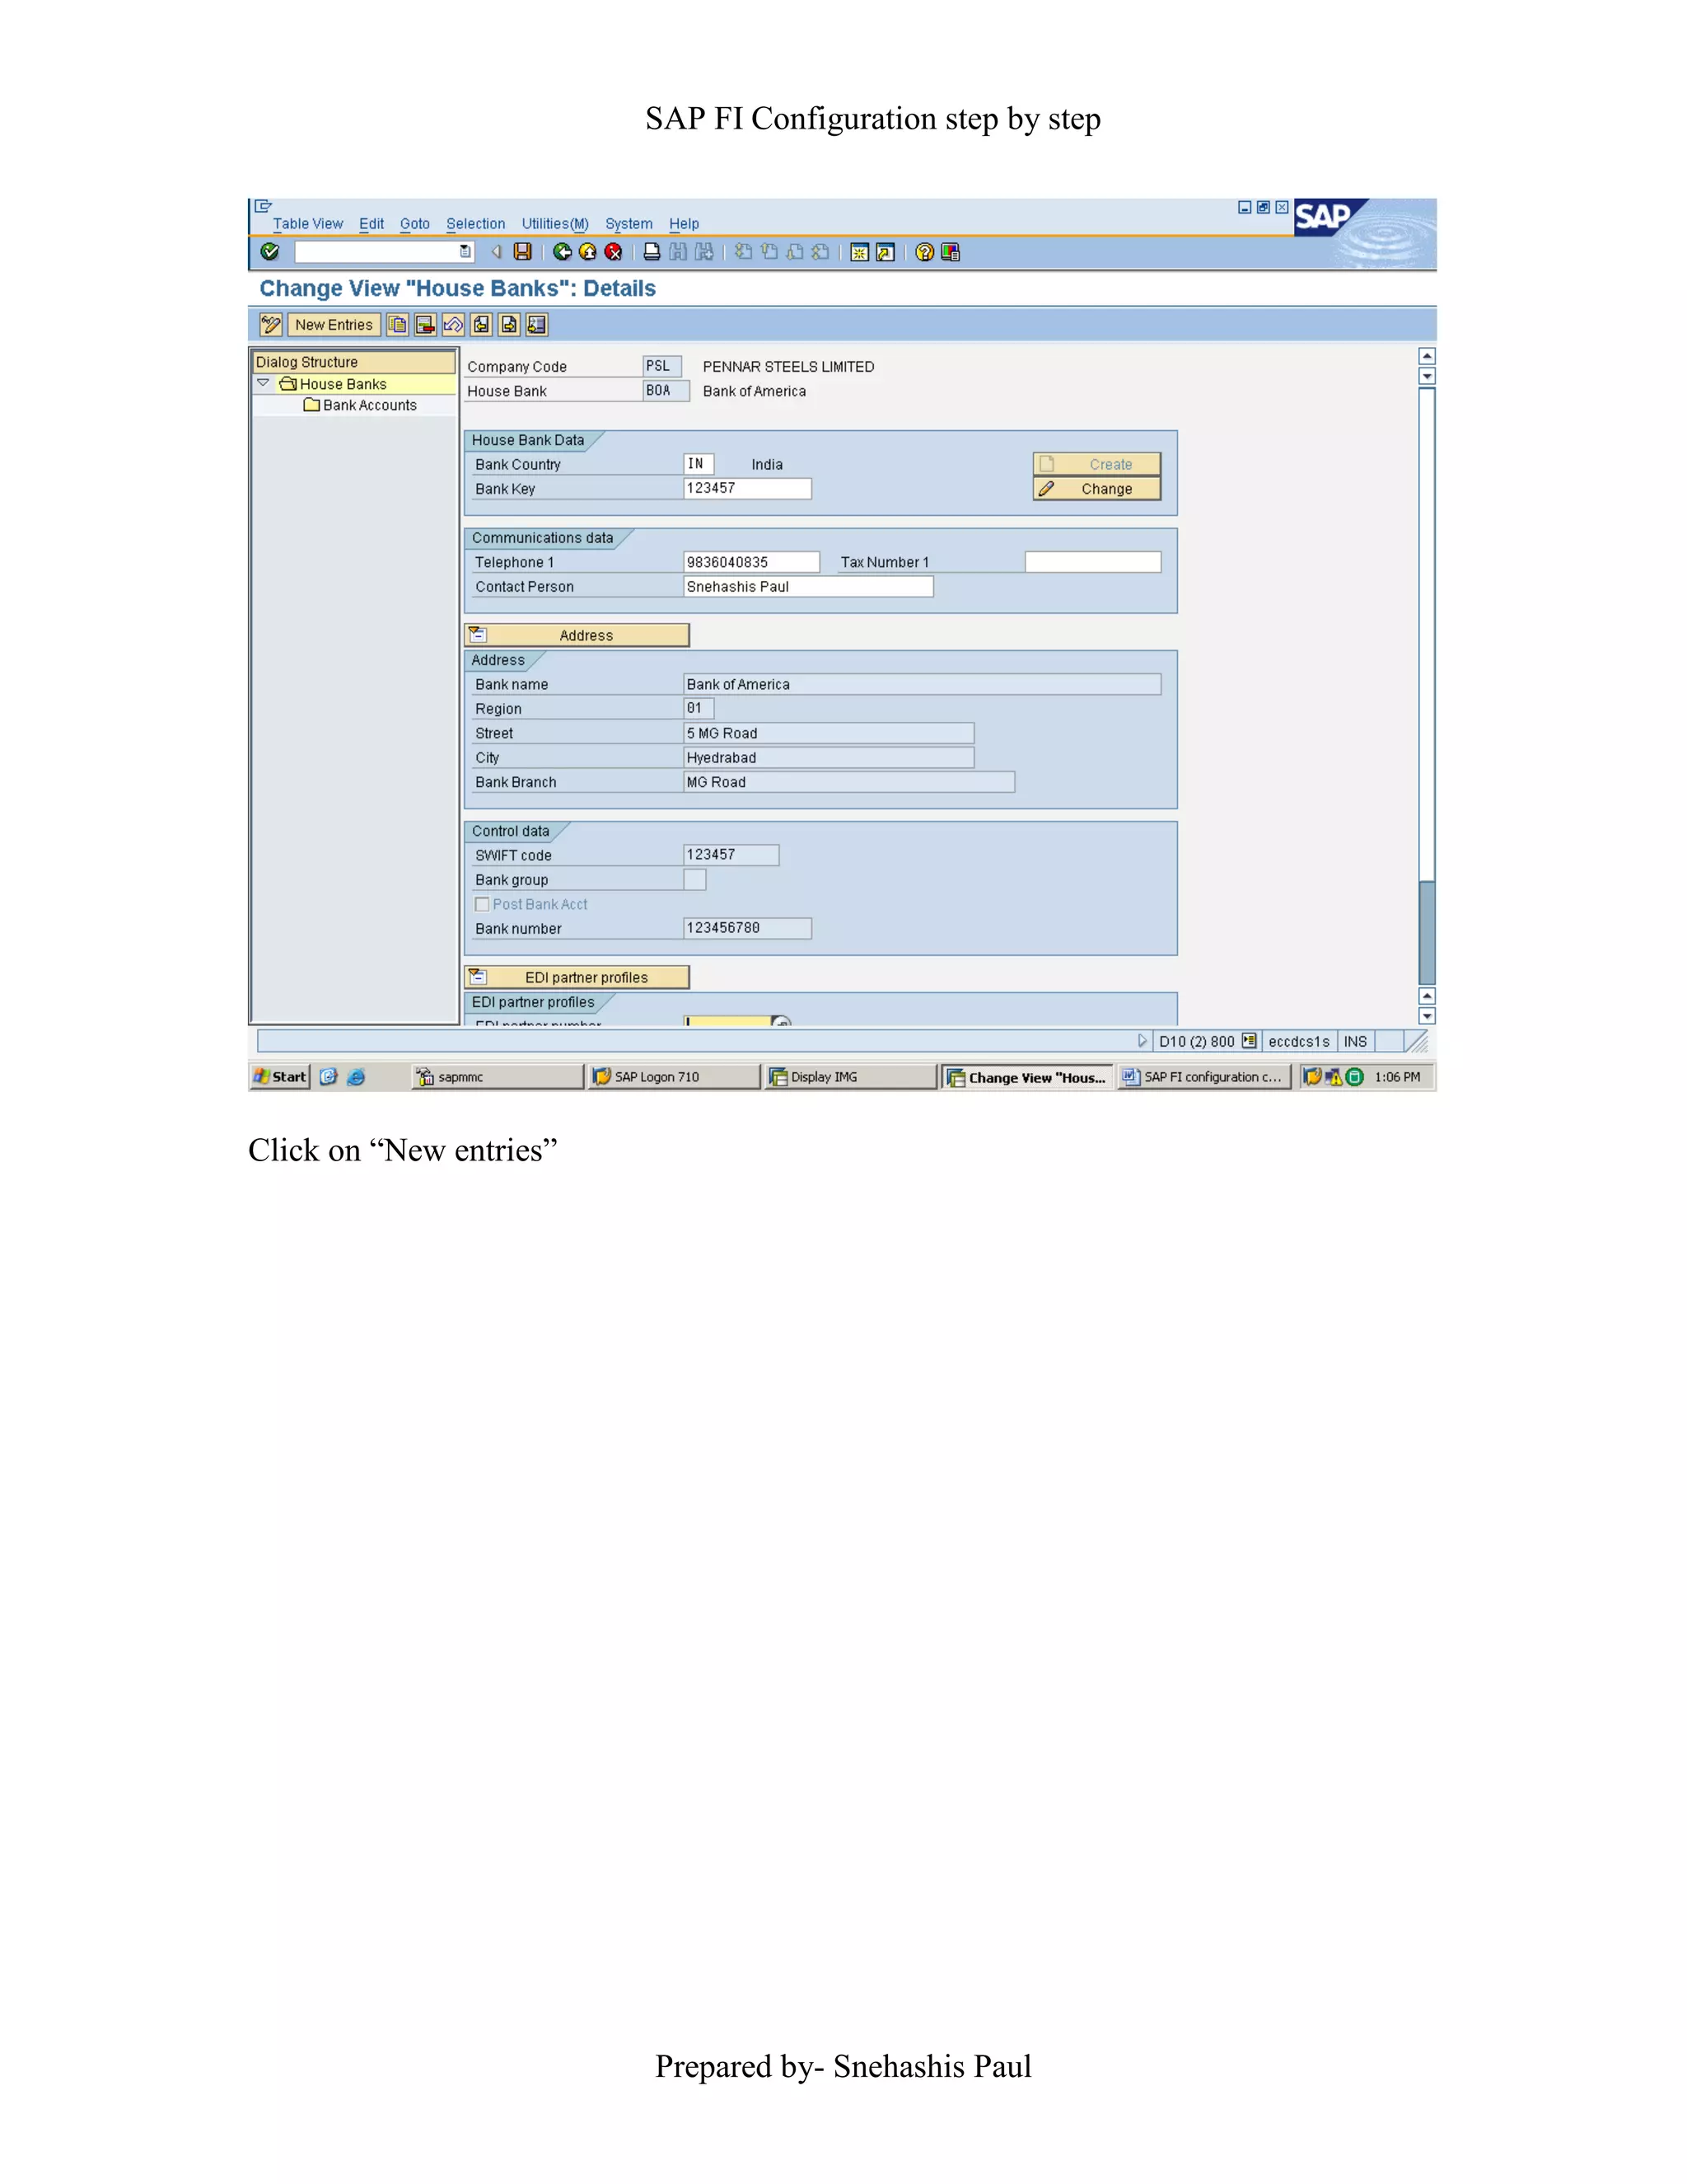Image resolution: width=1687 pixels, height=2184 pixels.
Task: Click the Contact Person input field
Action: click(x=809, y=586)
